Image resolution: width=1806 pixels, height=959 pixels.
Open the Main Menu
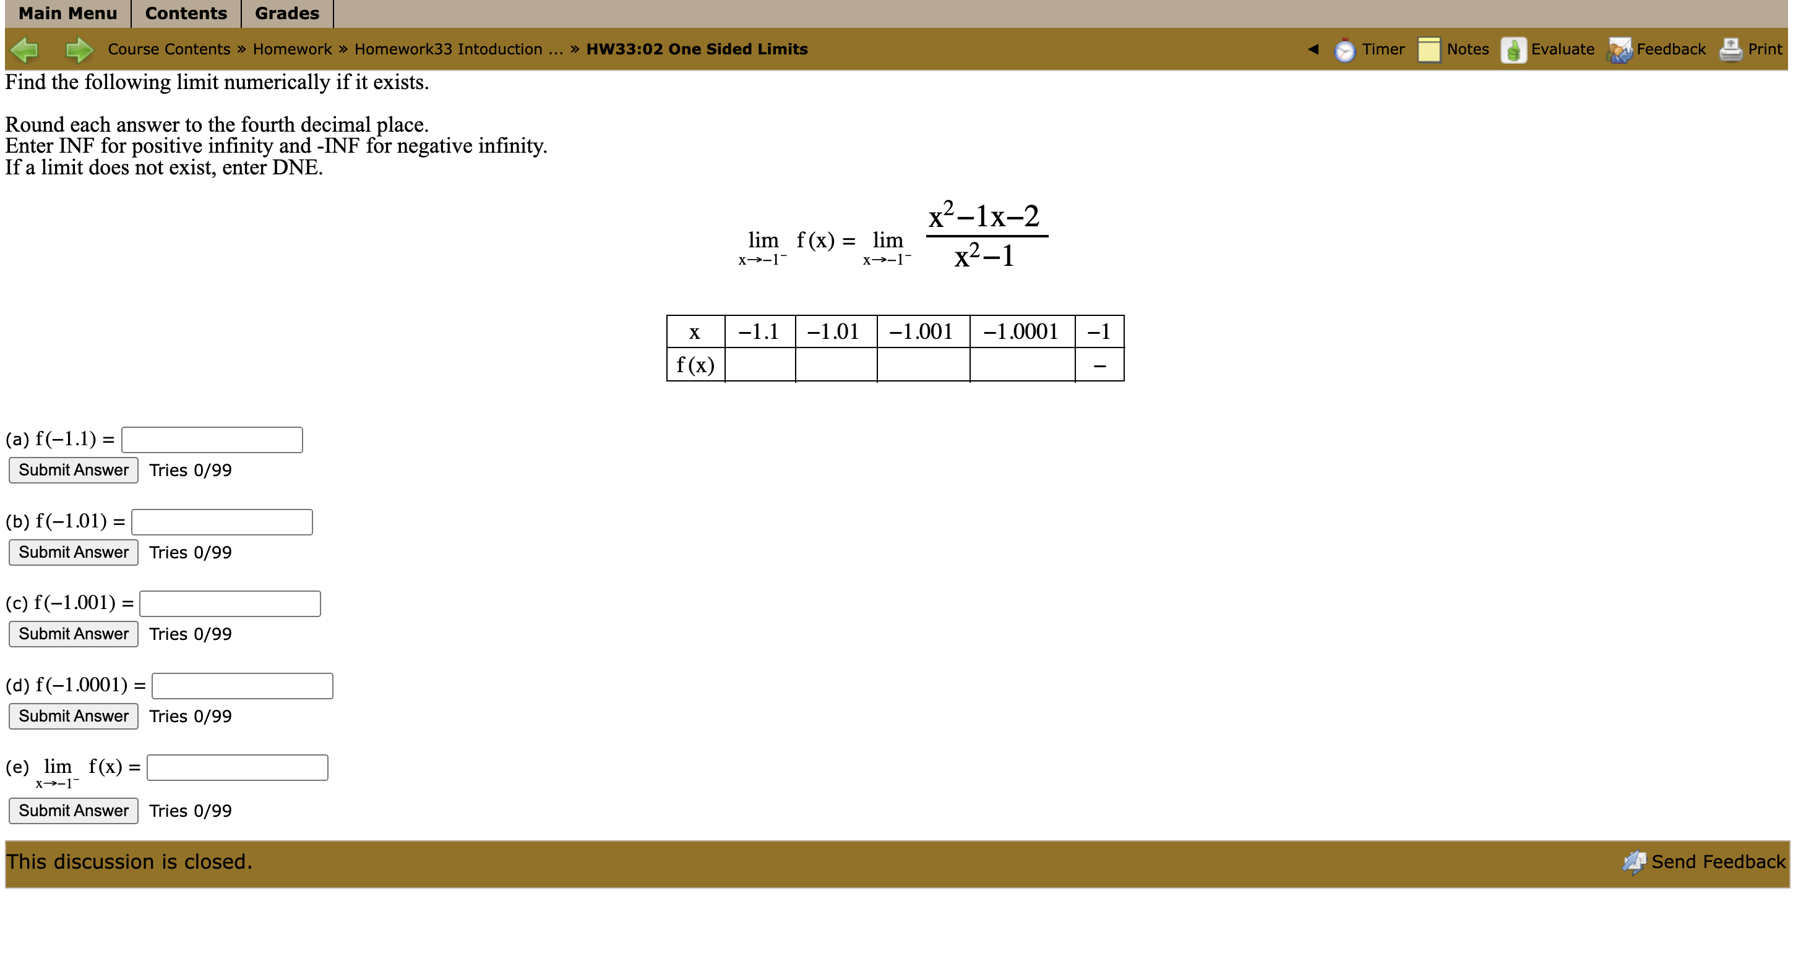pos(68,14)
